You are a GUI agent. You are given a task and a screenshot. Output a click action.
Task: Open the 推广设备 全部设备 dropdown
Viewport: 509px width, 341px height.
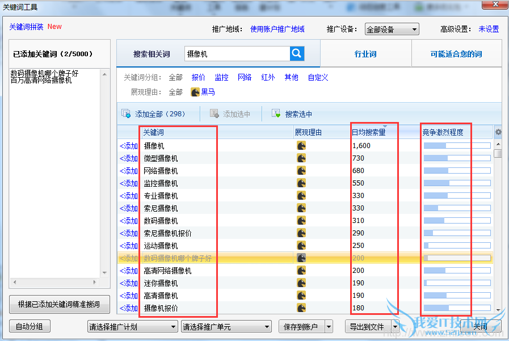point(392,30)
